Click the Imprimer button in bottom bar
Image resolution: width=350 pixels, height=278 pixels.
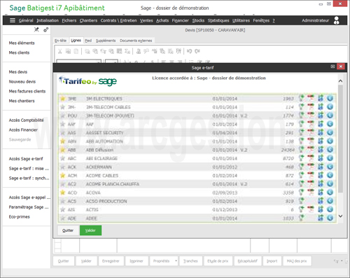point(136,261)
